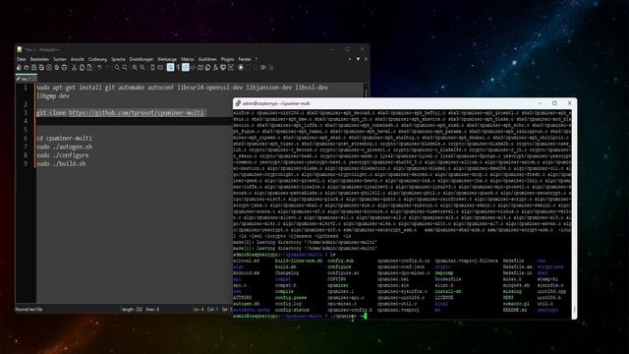
Task: Click 'README.md' in the terminal listing
Action: tap(515, 310)
